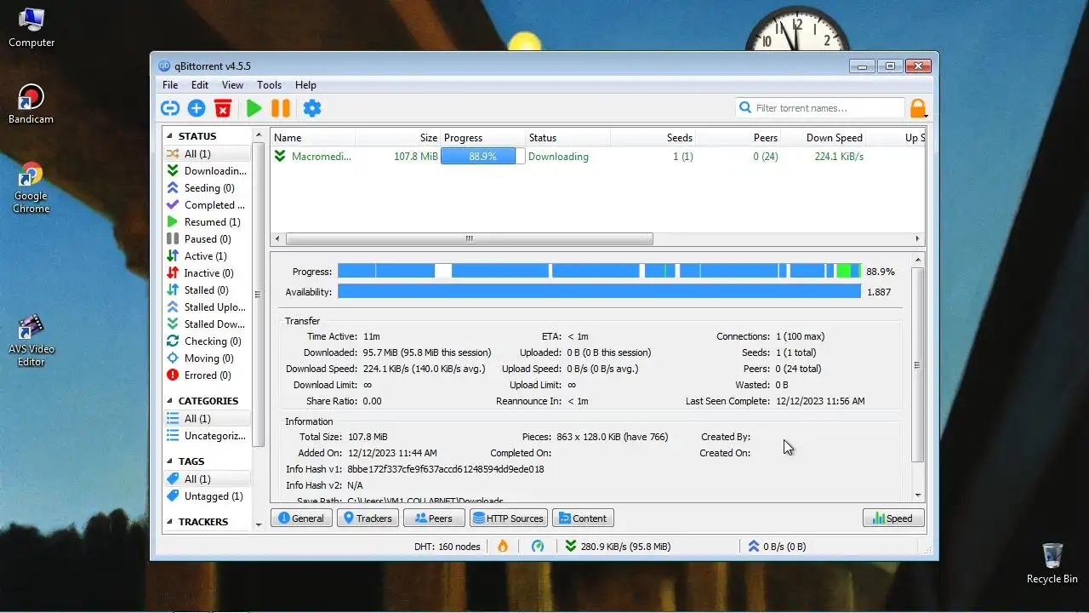Click the search magnifier icon

(745, 108)
